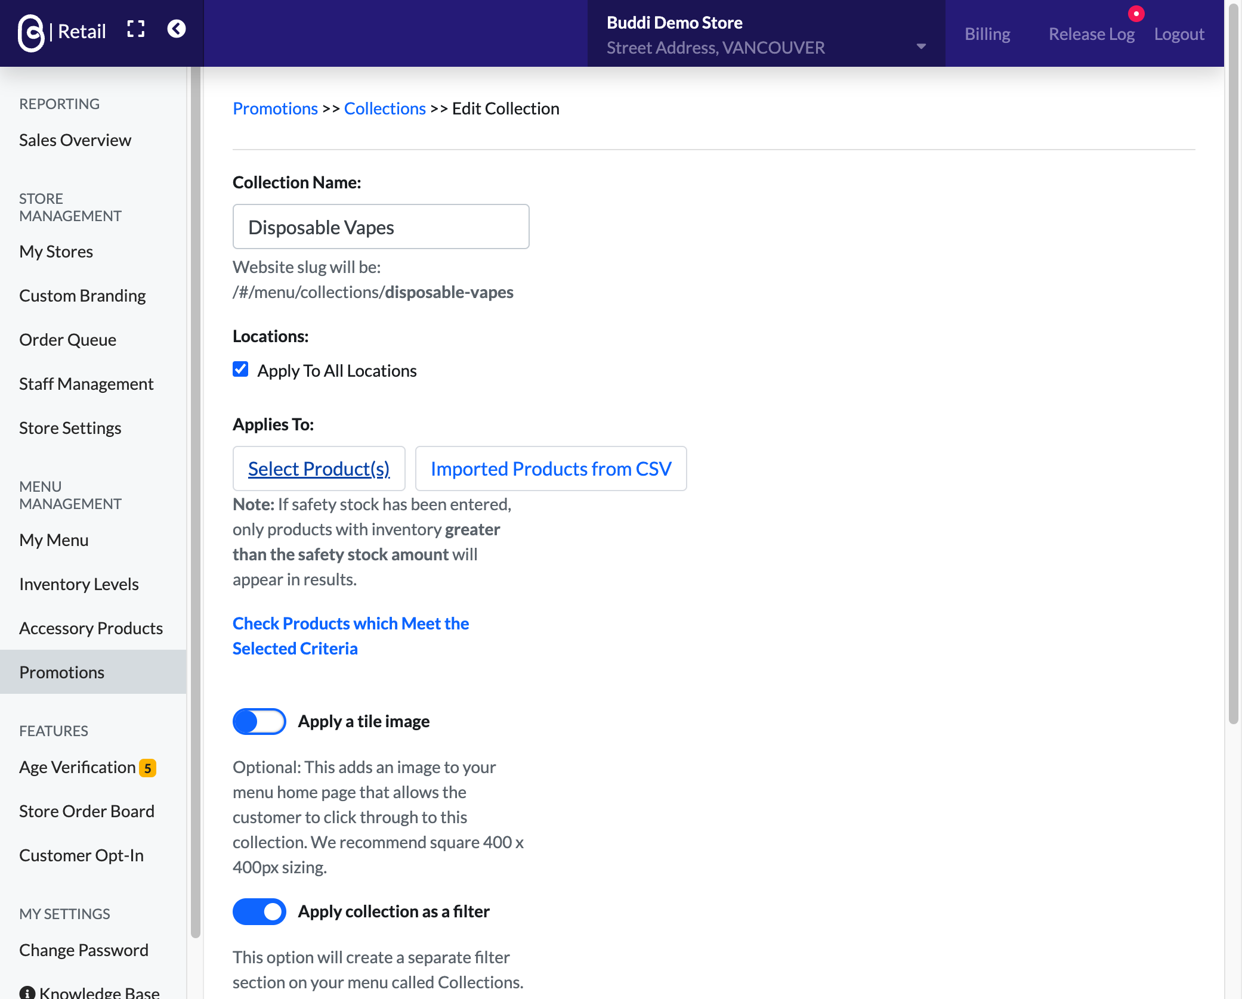Open store selector showing Street Address, VANCOUVER
Viewport: 1242px width, 999px height.
click(767, 33)
